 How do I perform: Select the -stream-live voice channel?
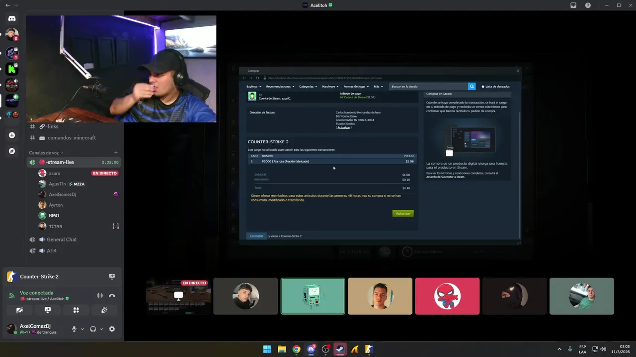(74, 162)
